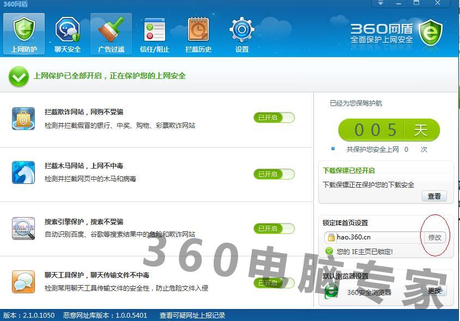Screen dimensions: 460x321
Task: Toggle 拦截木马网站 protection switch
Action: pos(274,174)
